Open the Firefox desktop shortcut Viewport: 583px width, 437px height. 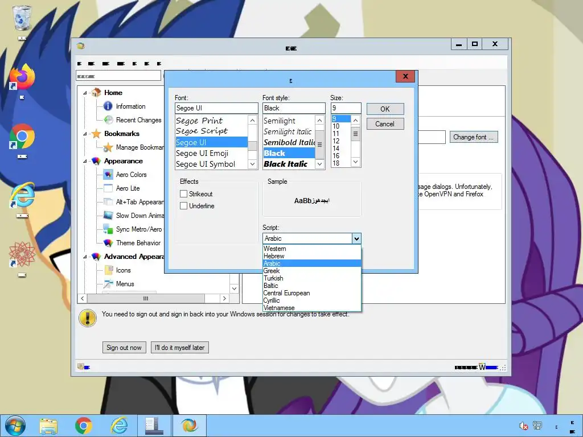(x=22, y=77)
